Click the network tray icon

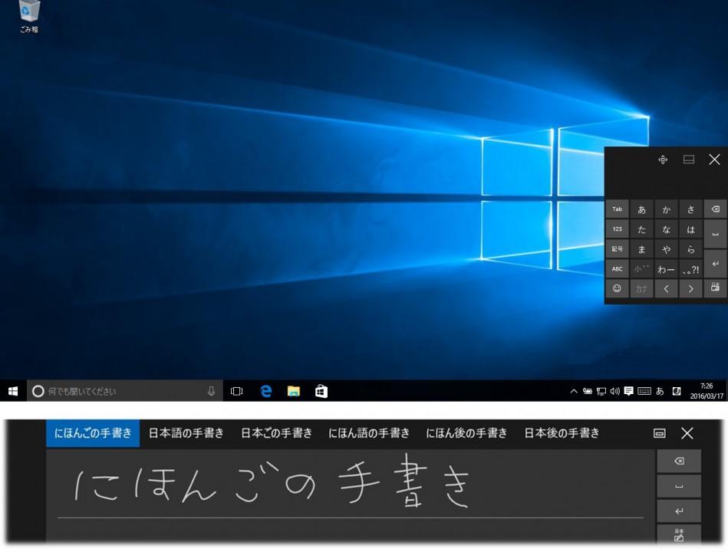click(x=601, y=391)
